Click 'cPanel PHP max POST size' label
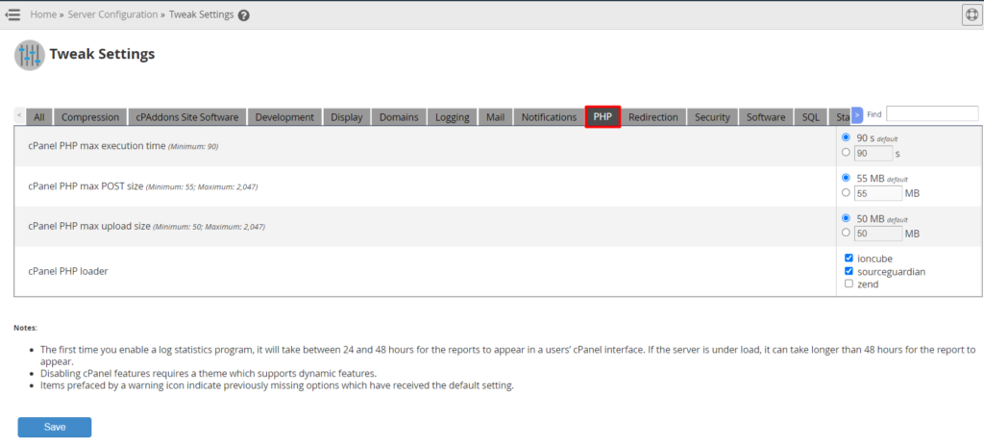This screenshot has height=444, width=984. pyautogui.click(x=86, y=186)
